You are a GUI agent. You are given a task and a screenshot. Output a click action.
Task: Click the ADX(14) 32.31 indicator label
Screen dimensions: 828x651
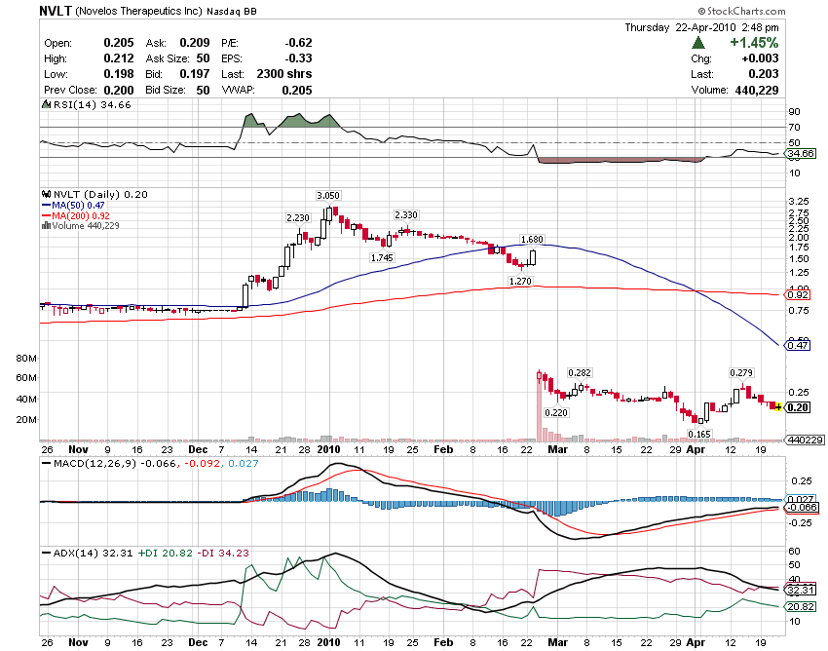pos(93,554)
